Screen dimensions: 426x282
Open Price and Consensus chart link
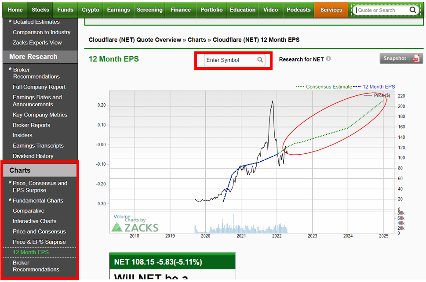point(39,231)
